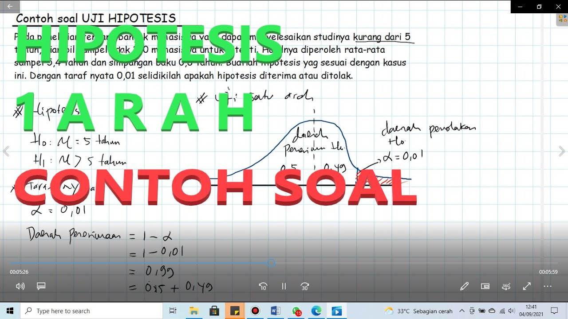Open the volume control in the player
568x319 pixels.
[x=20, y=286]
